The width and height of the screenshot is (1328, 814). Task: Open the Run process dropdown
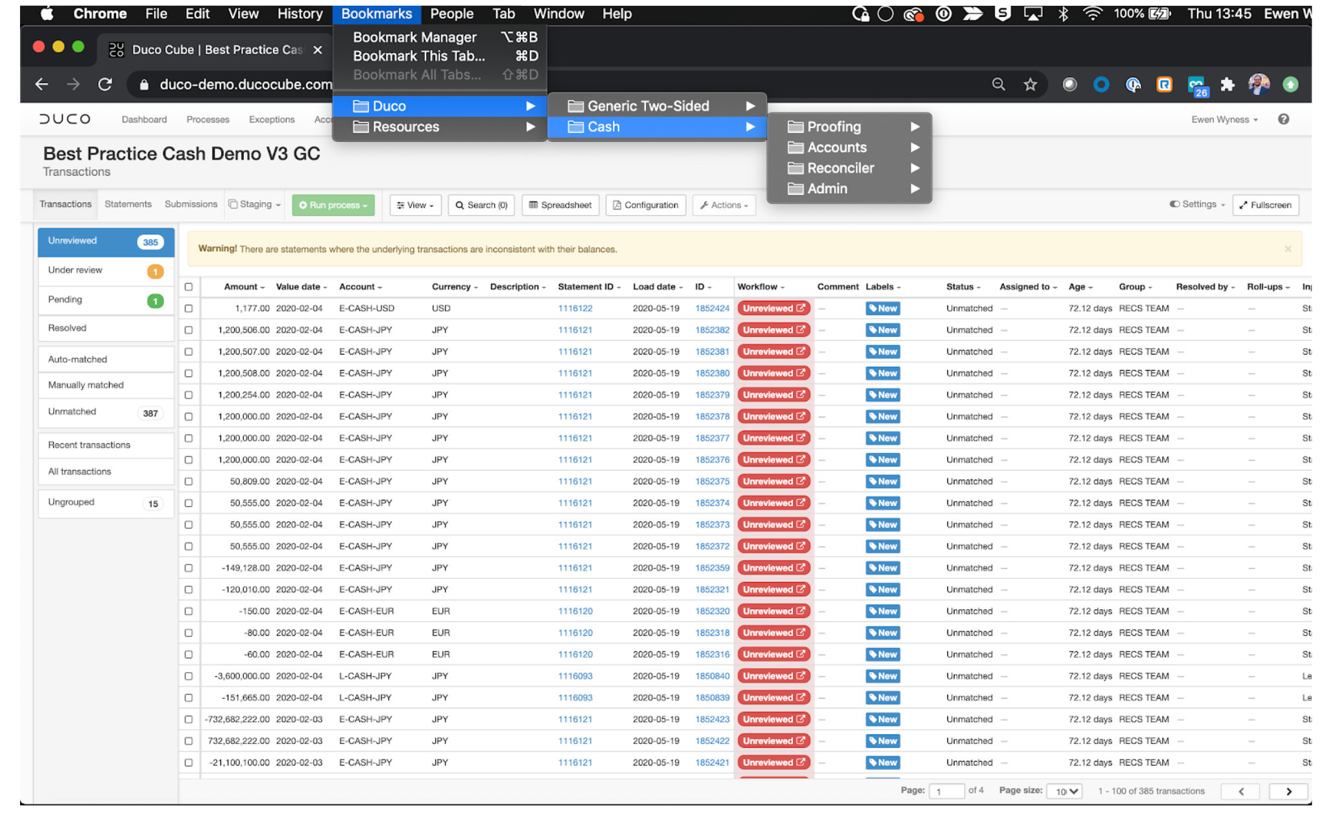[333, 205]
